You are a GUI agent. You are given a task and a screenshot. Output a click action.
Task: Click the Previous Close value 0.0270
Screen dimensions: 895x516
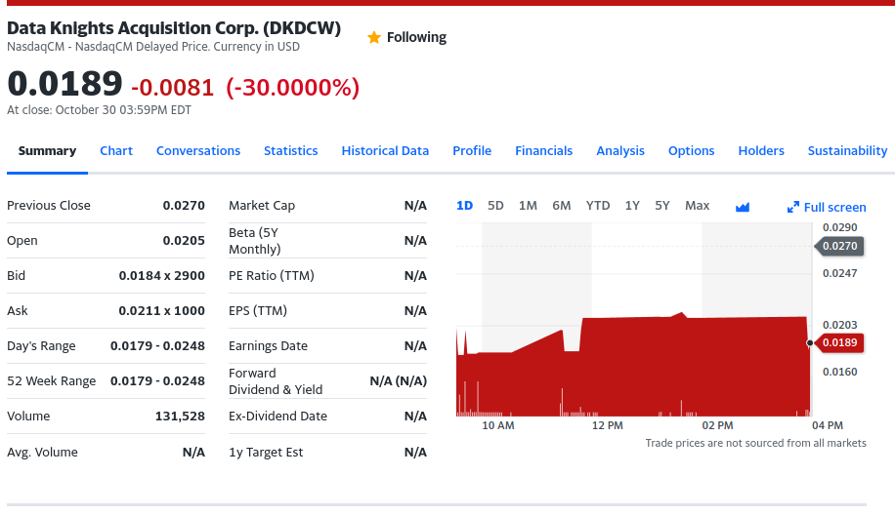184,206
